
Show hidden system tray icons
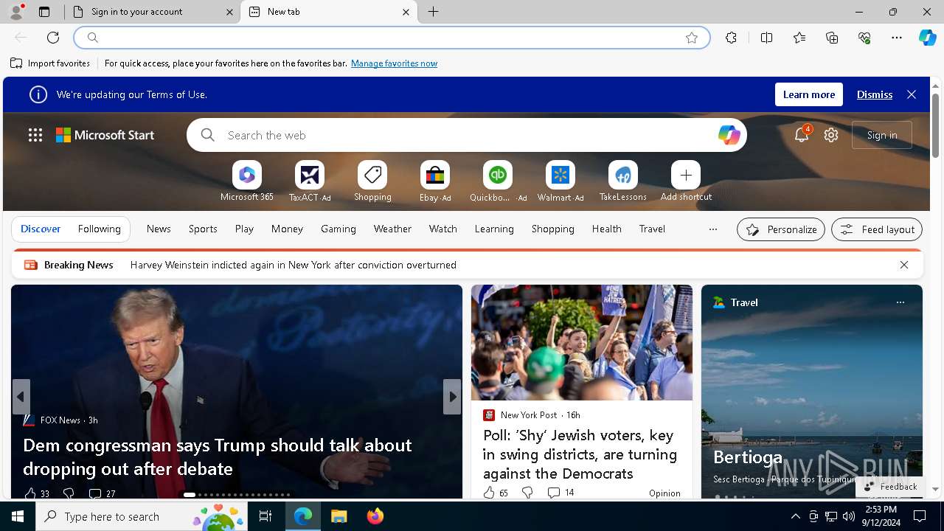(x=795, y=516)
